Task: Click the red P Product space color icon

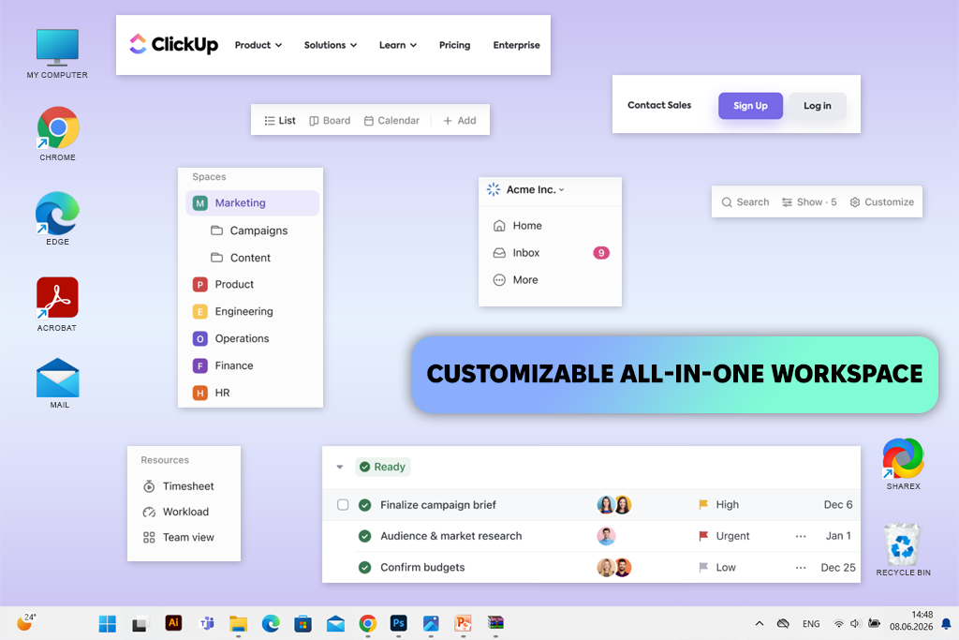Action: point(200,285)
